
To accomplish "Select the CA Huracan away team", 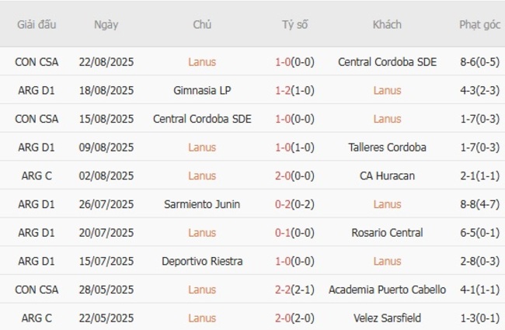I will [387, 175].
